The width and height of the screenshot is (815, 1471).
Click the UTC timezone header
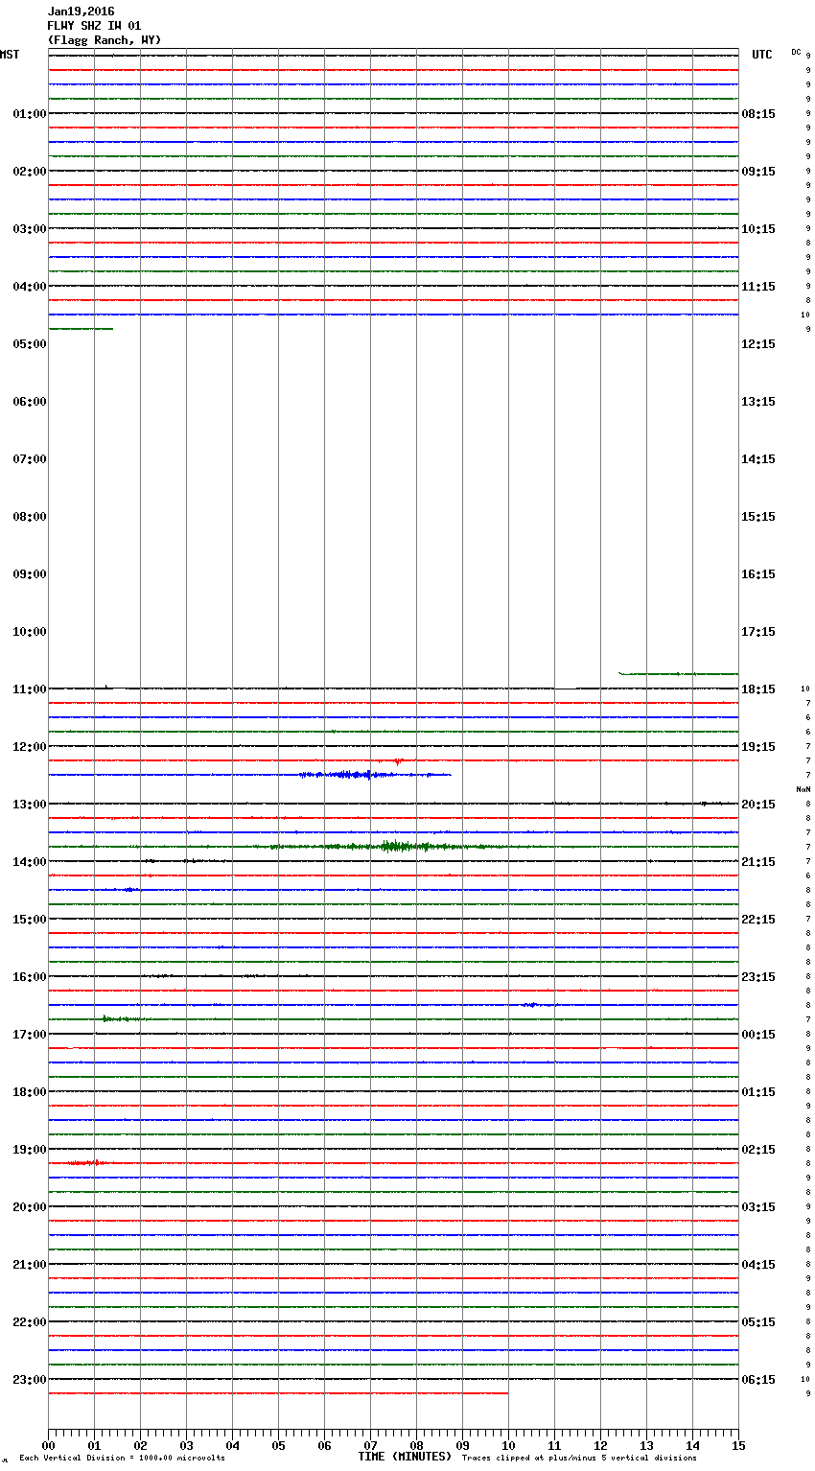pos(762,55)
